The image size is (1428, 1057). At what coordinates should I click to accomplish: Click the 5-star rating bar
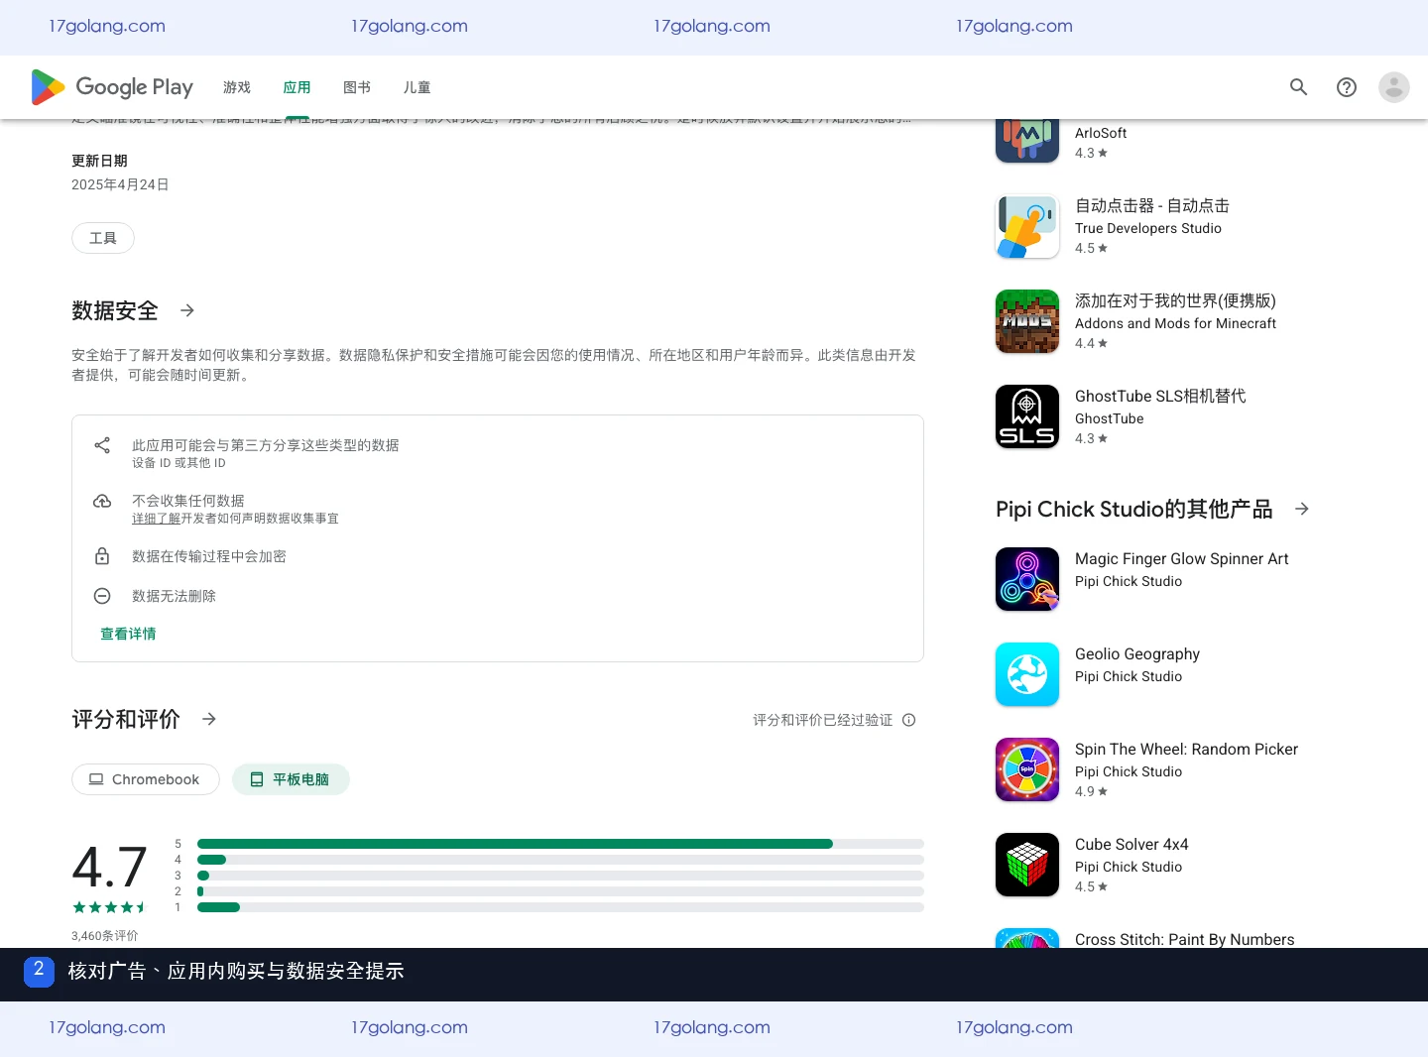point(560,844)
